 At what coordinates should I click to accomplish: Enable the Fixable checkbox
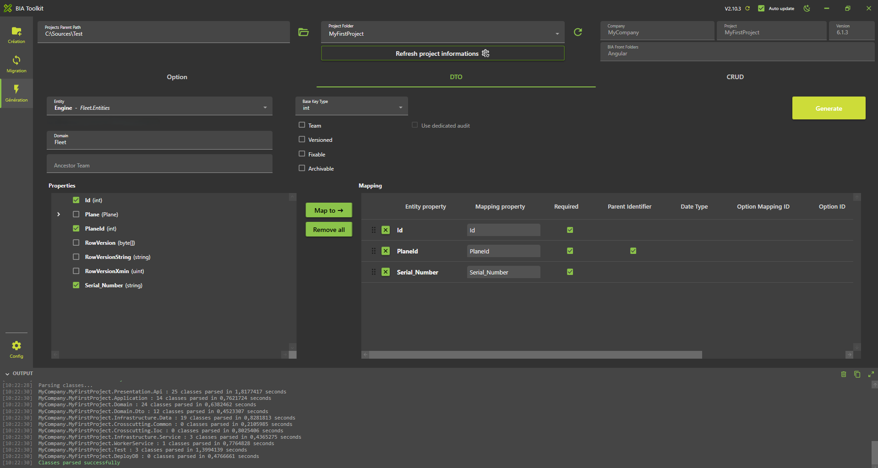coord(302,154)
